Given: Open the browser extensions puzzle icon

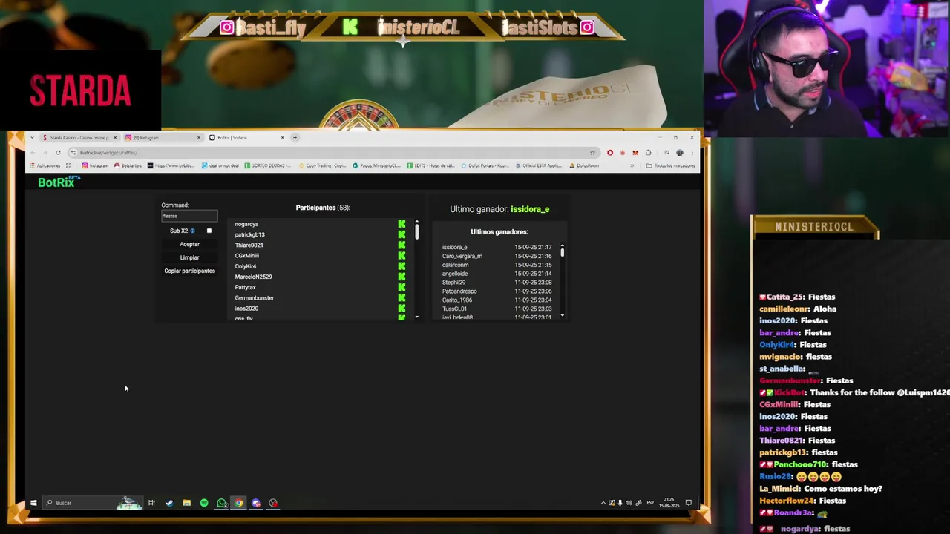Looking at the screenshot, I should click(648, 153).
